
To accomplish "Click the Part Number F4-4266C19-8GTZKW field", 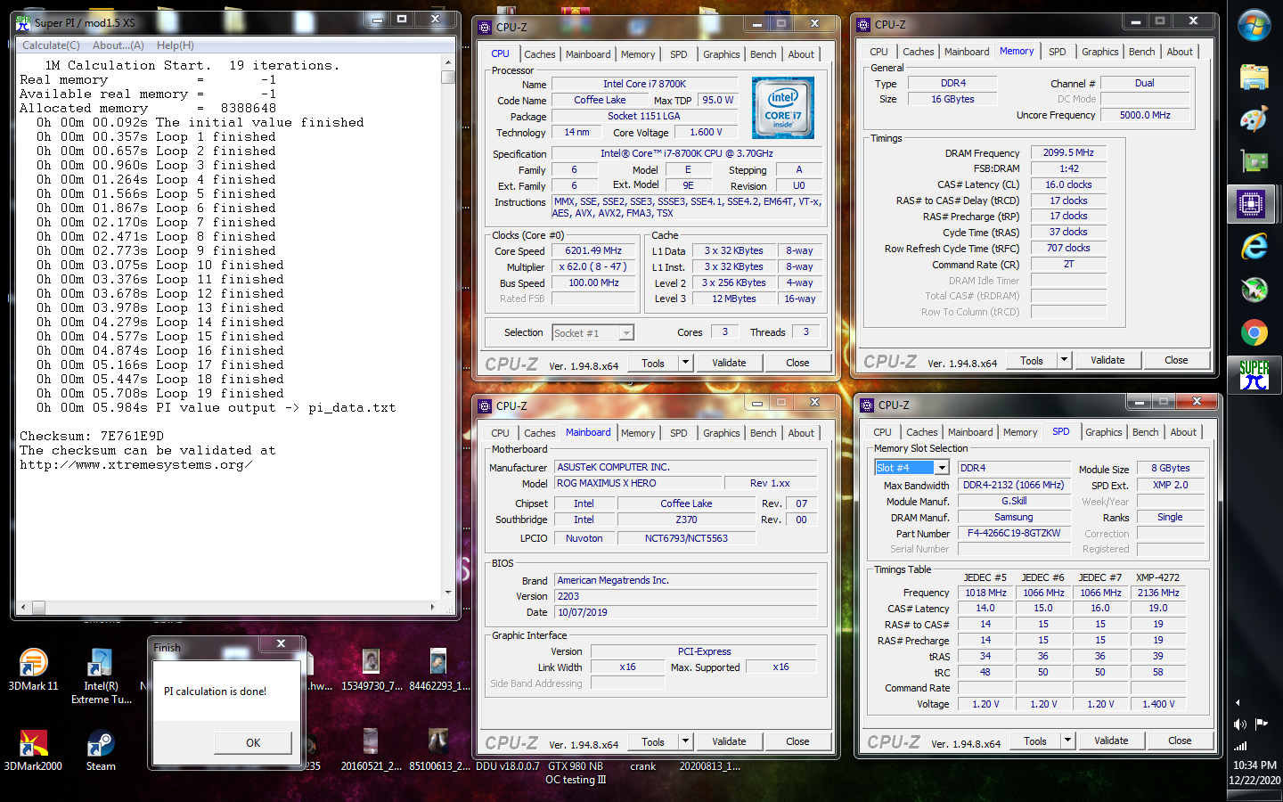I will (1014, 534).
